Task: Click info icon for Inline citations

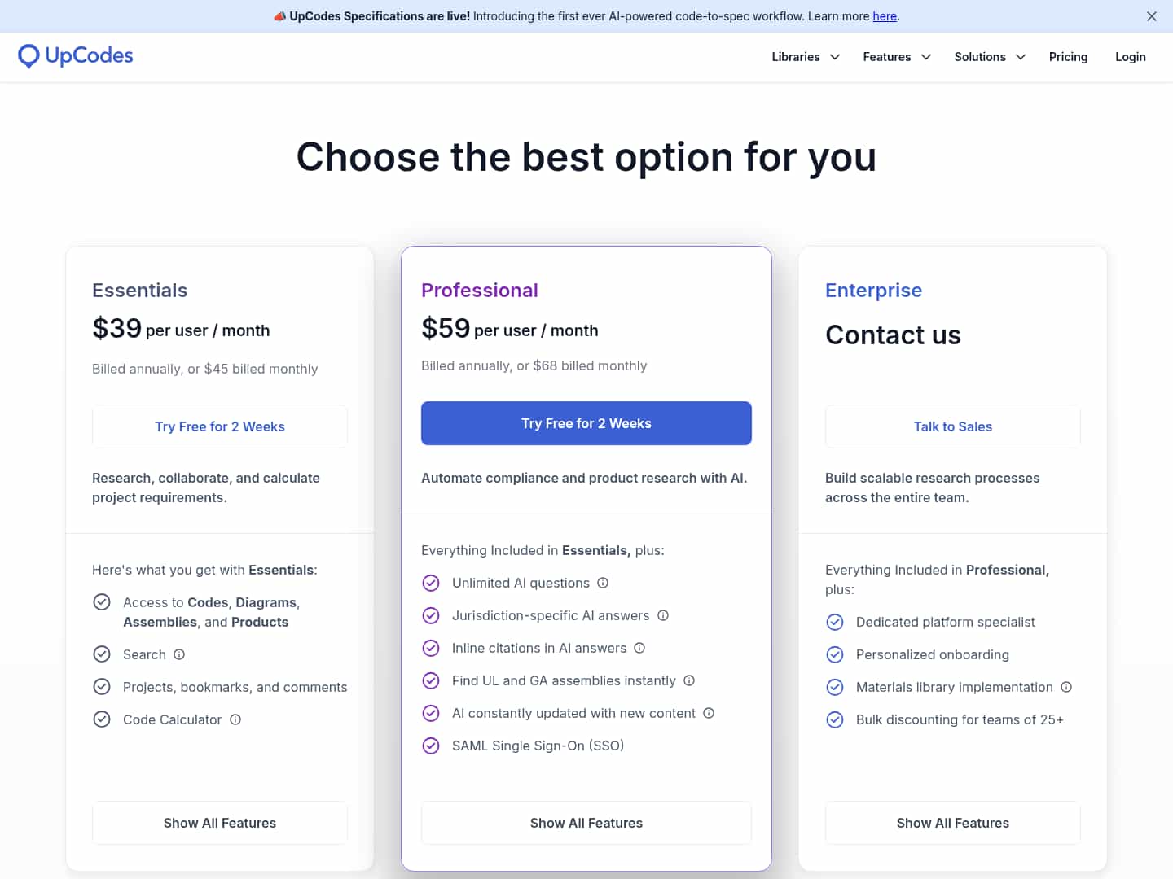Action: coord(639,648)
